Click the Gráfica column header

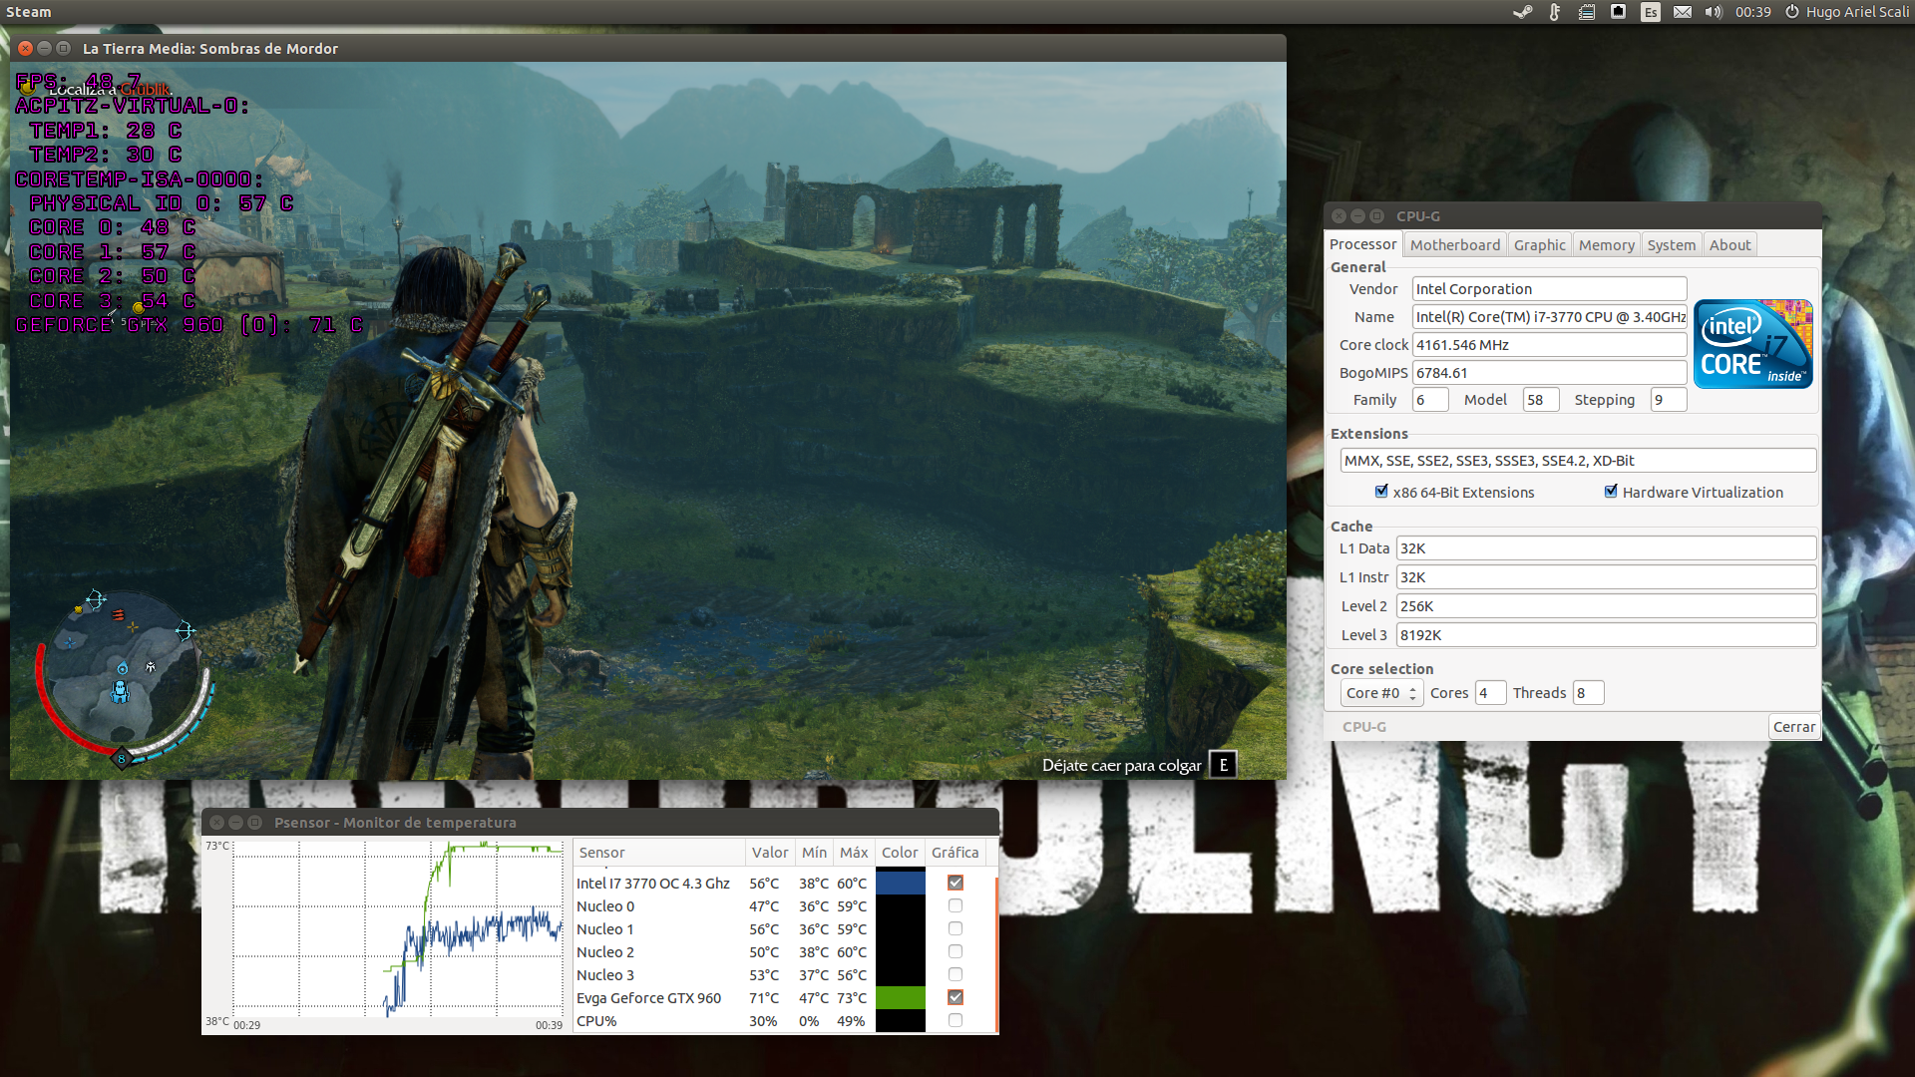click(956, 853)
